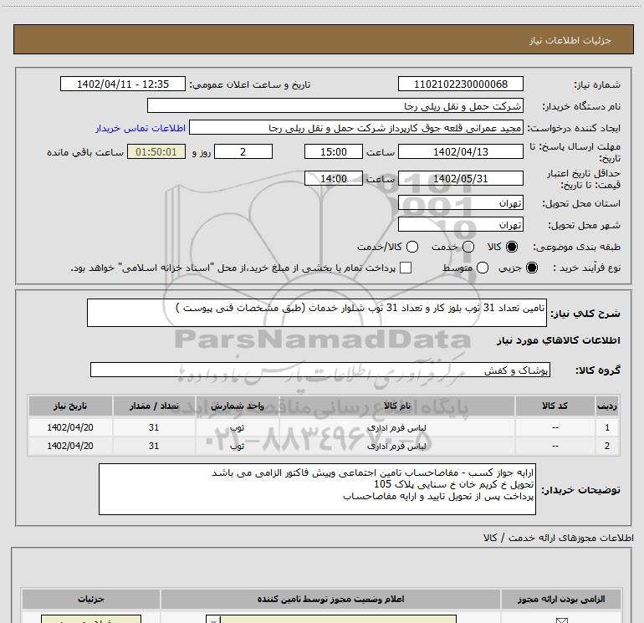Click the تعداد / مقدار column header

[x=154, y=406]
